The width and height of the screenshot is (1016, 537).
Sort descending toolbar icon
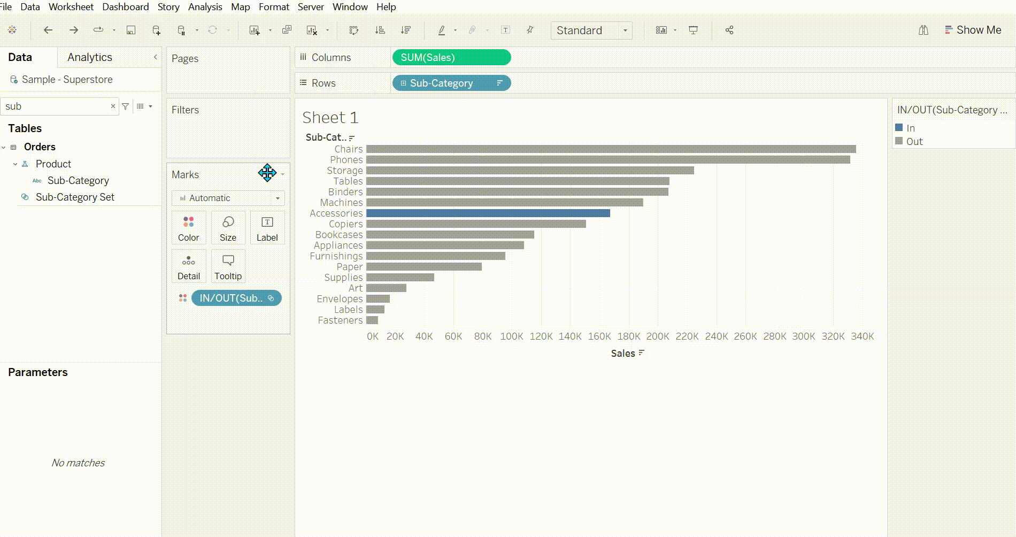pos(406,30)
